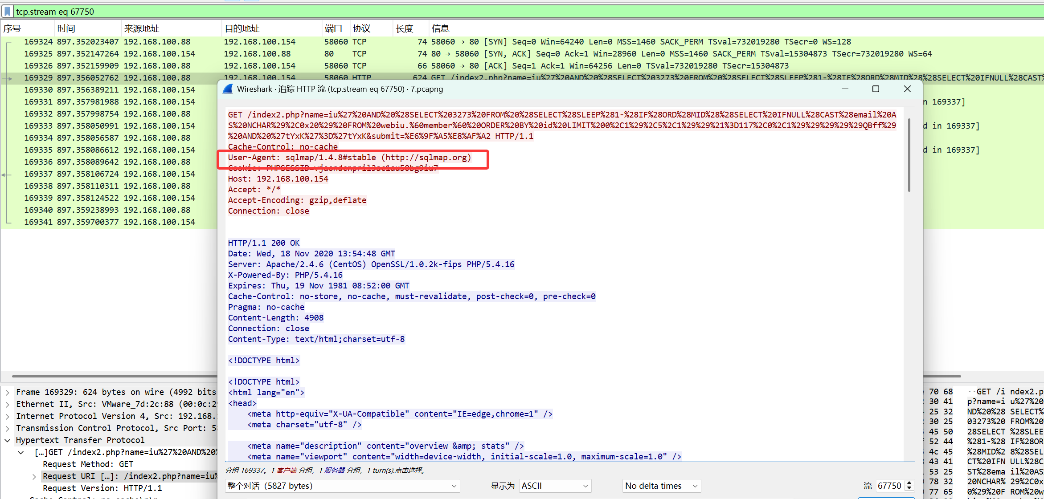Image resolution: width=1044 pixels, height=499 pixels.
Task: Expand the Frame 169329 tree node
Action: [8, 392]
